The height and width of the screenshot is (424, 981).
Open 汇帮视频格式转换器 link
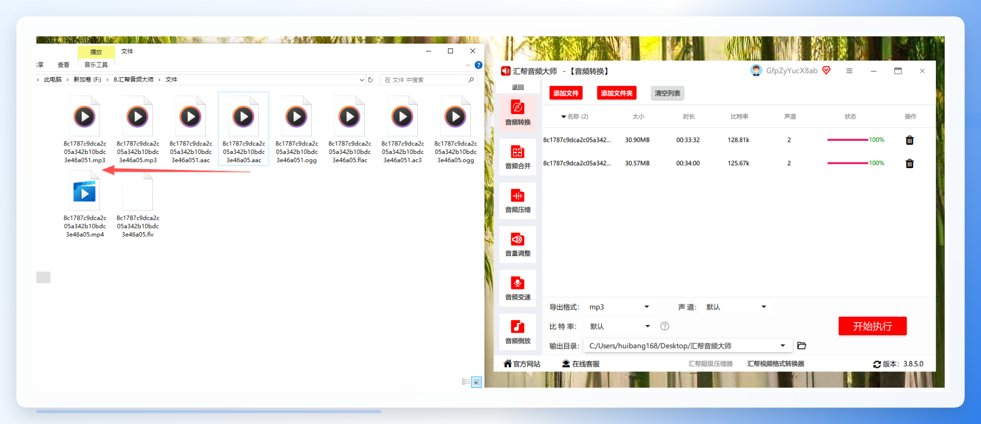(776, 364)
